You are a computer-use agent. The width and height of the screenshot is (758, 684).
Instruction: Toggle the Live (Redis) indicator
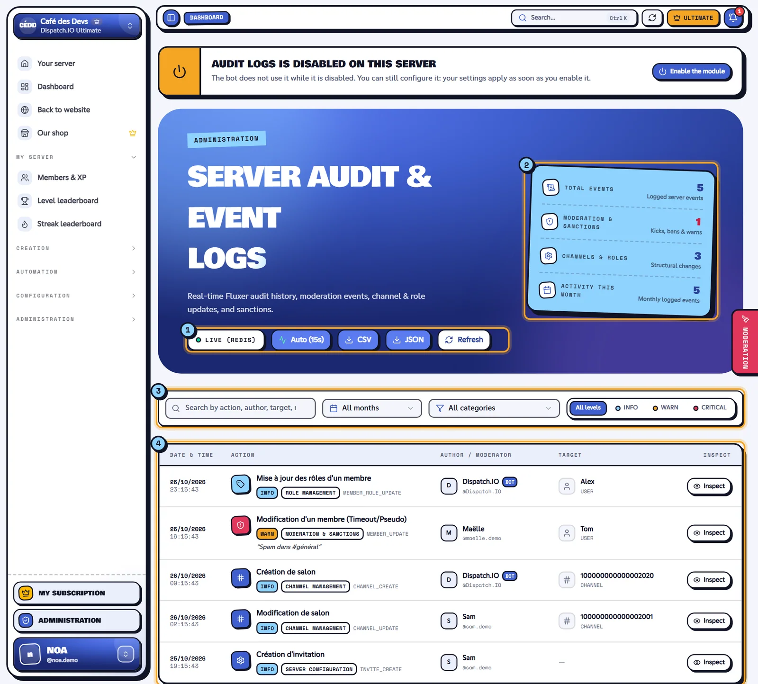coord(226,340)
